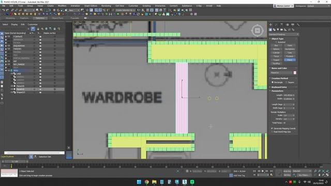Open the Create command panel tab

tap(271, 25)
